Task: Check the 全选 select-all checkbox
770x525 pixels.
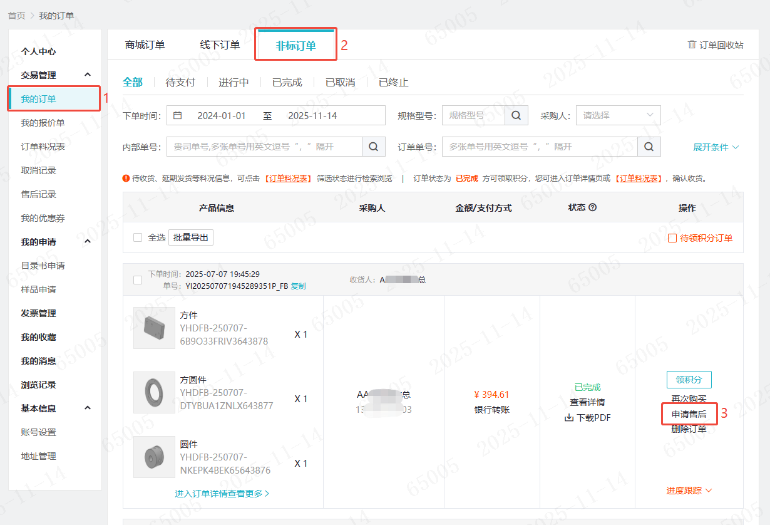Action: [138, 237]
